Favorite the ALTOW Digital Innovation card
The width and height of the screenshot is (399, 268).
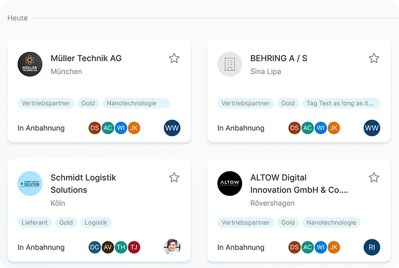pyautogui.click(x=374, y=177)
